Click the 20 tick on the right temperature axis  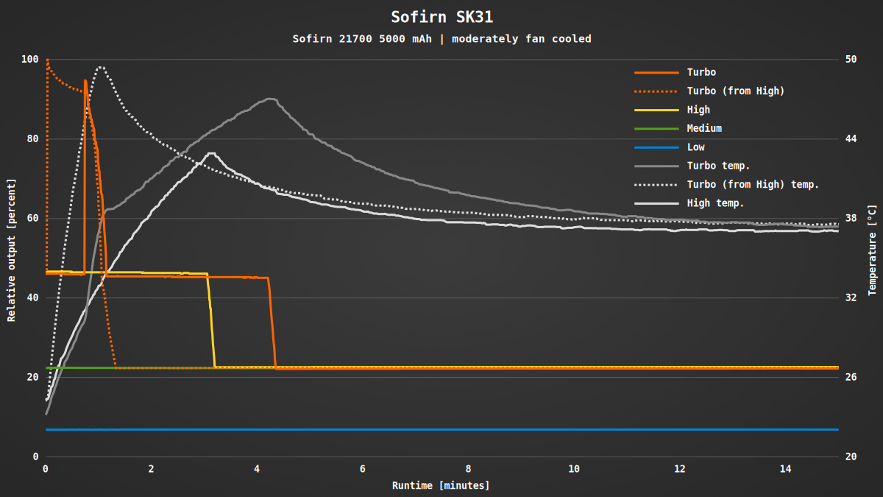(851, 457)
